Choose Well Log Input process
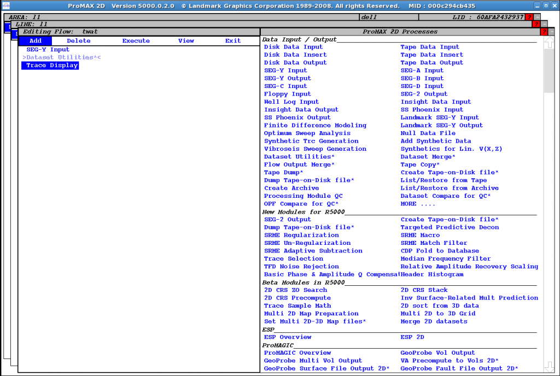This screenshot has height=376, width=560. pos(291,102)
